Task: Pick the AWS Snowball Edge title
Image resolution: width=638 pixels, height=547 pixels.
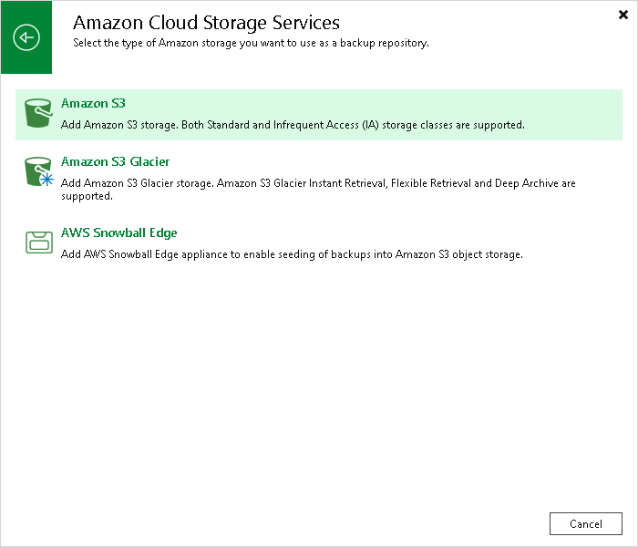Action: 118,232
